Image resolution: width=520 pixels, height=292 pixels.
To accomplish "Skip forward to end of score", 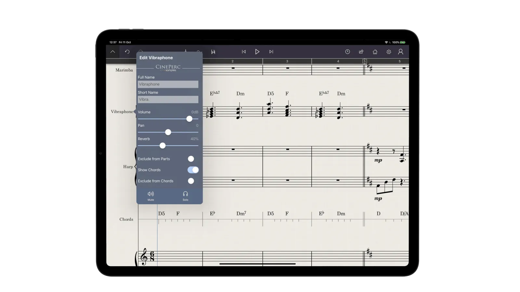I will pos(271,52).
